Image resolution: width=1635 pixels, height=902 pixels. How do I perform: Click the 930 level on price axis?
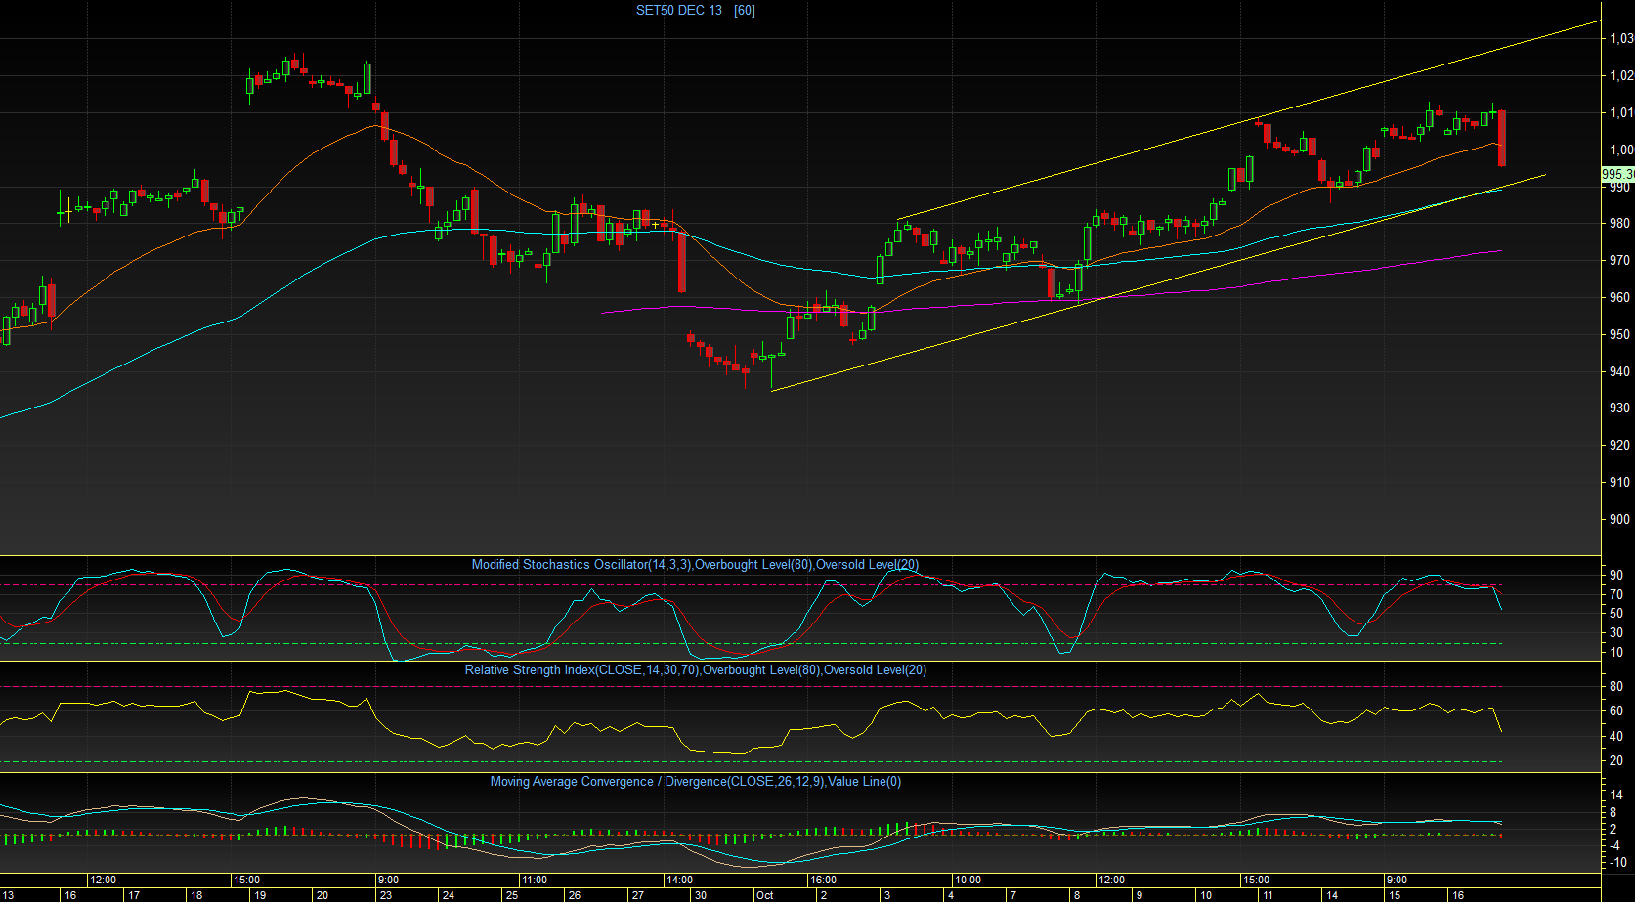tap(1620, 408)
